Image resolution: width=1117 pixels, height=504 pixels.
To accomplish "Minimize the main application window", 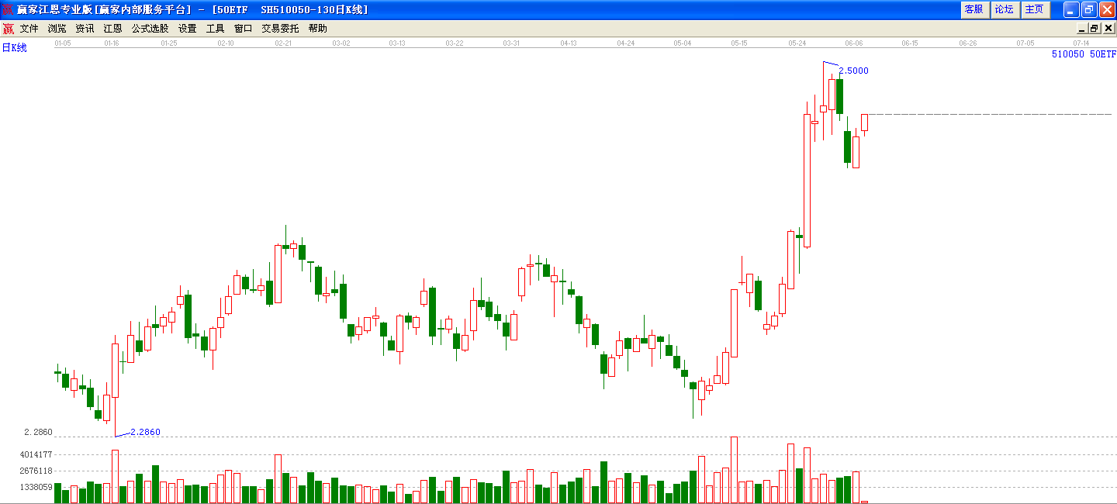I will coord(1071,9).
